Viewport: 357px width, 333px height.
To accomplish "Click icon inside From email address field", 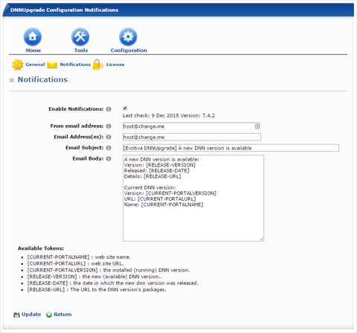I will pyautogui.click(x=257, y=126).
